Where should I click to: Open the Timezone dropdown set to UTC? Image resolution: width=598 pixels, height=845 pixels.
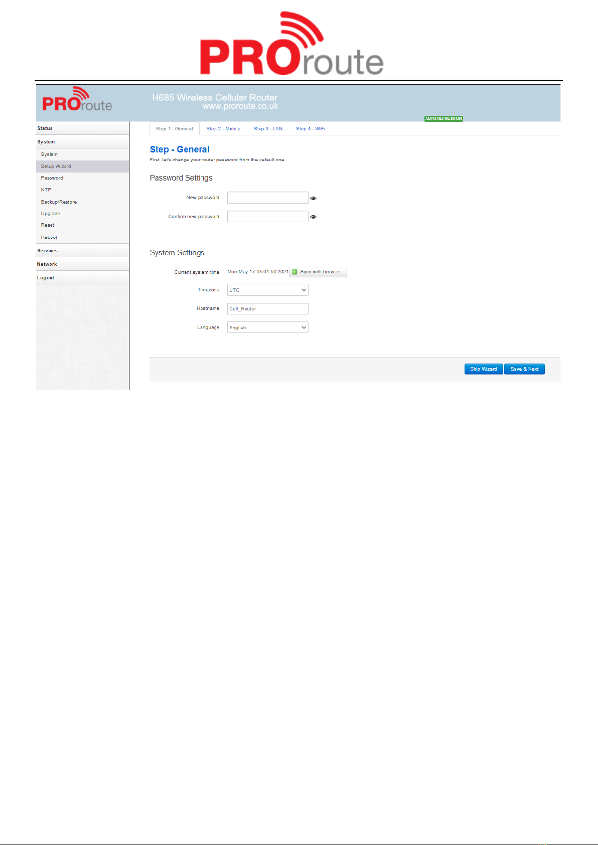point(268,290)
